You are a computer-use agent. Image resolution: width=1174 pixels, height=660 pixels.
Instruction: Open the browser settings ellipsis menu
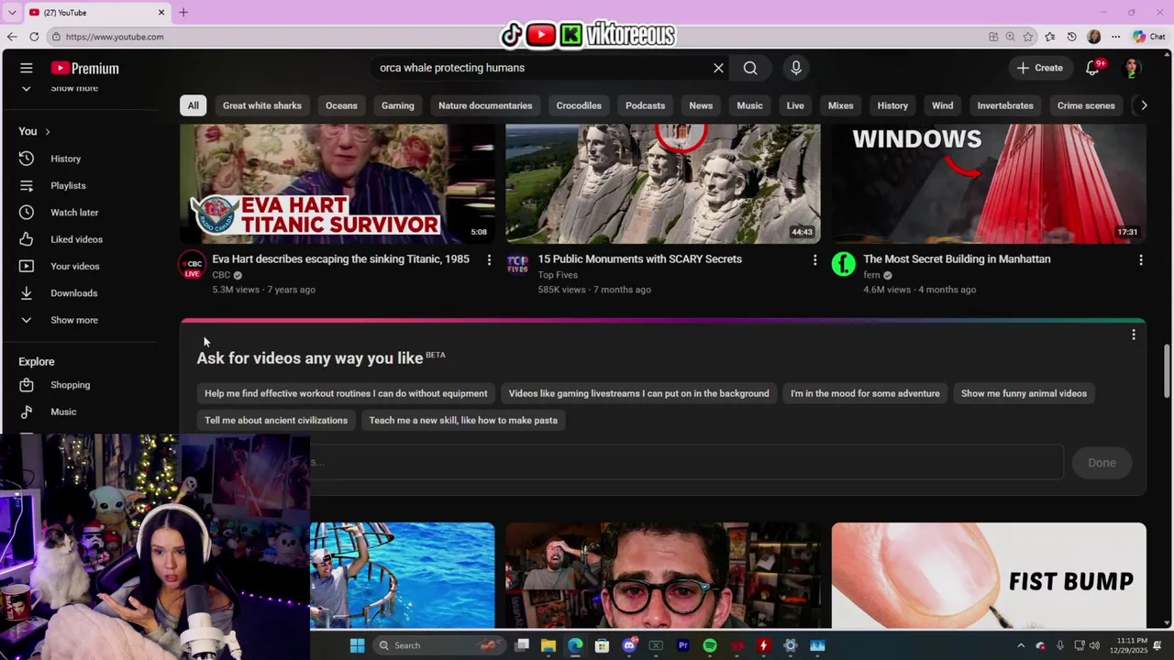[x=1115, y=37]
